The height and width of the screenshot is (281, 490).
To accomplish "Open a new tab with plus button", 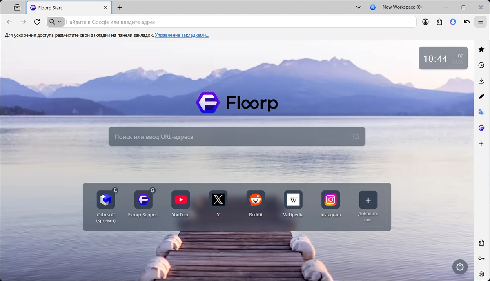I will (120, 7).
